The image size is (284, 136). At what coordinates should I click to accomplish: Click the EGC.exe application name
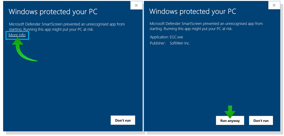[x=176, y=37]
